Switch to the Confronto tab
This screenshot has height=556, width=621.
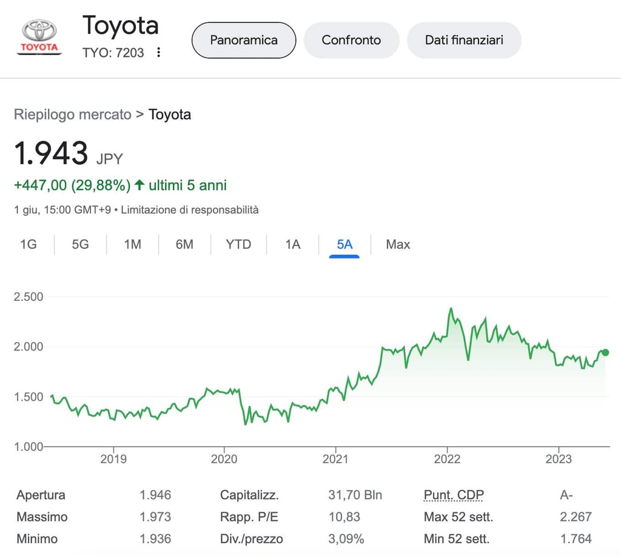(351, 40)
